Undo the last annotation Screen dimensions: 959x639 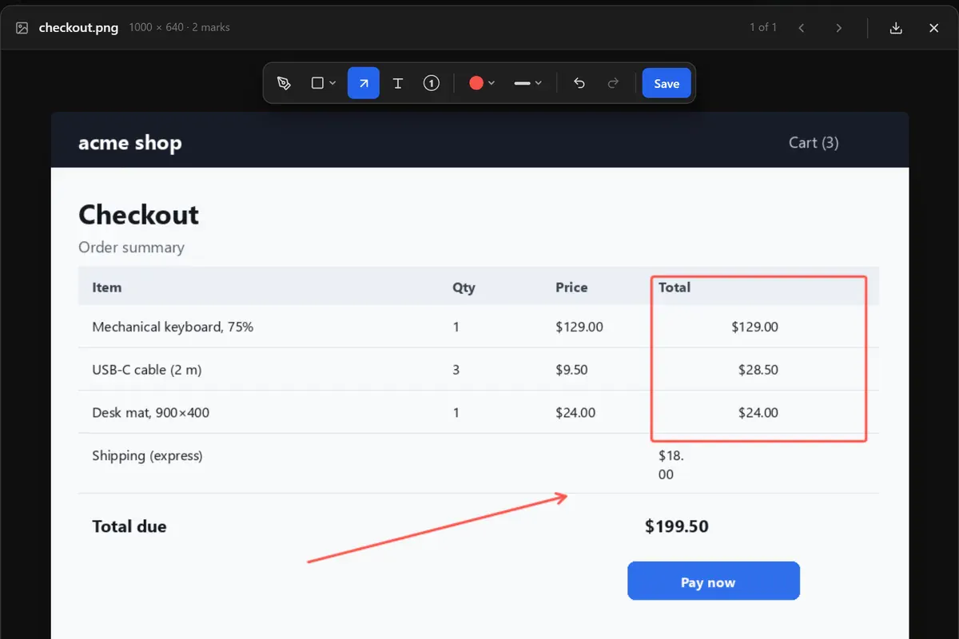(579, 83)
